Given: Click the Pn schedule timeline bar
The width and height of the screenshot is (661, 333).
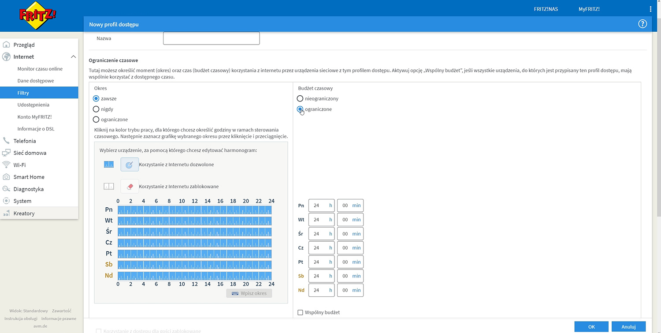Looking at the screenshot, I should point(194,210).
